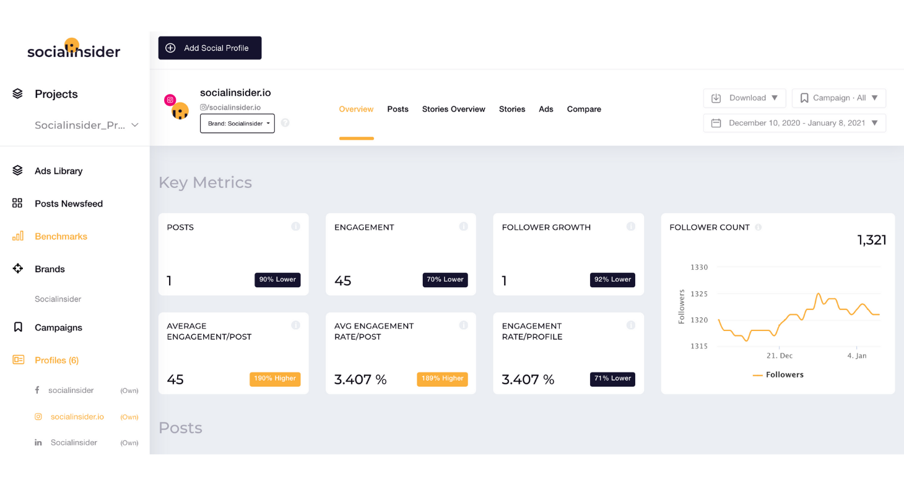Open Campaigns in the sidebar
The height and width of the screenshot is (495, 904).
58,327
